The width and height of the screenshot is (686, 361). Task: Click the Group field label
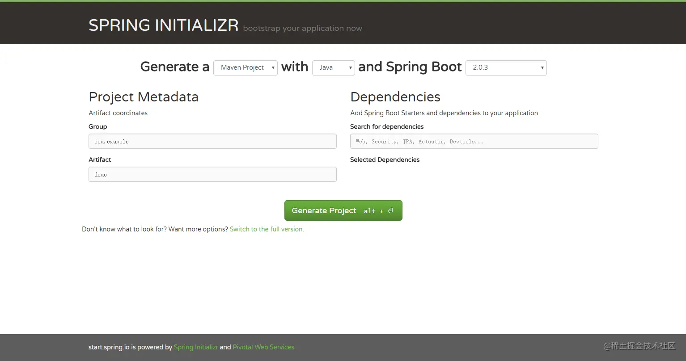[98, 126]
